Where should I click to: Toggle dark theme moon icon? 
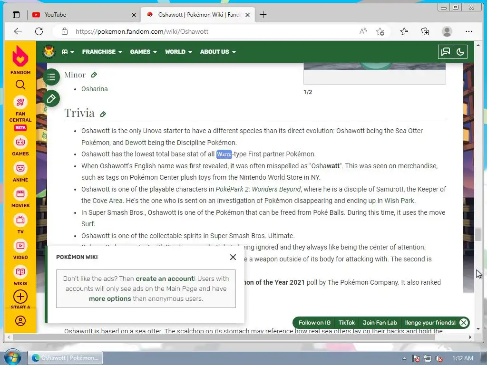(460, 52)
